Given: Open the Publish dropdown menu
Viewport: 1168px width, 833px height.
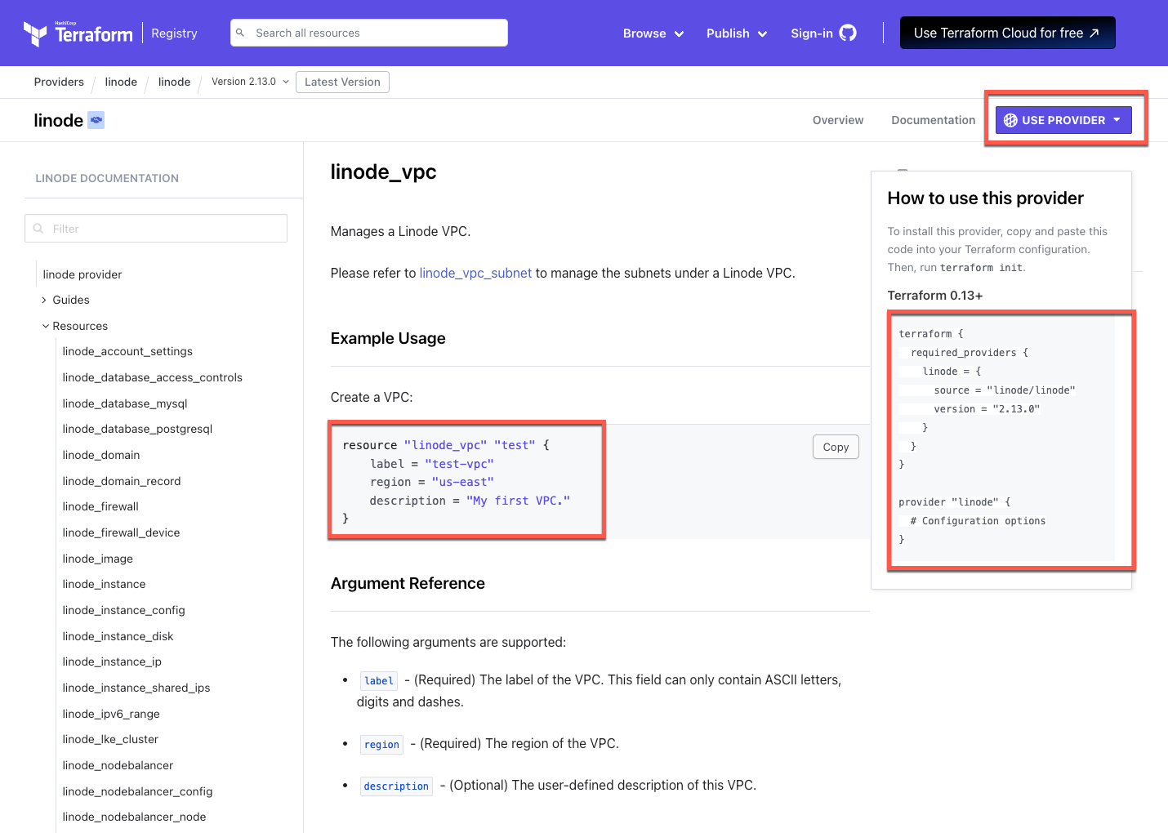Looking at the screenshot, I should pyautogui.click(x=736, y=33).
